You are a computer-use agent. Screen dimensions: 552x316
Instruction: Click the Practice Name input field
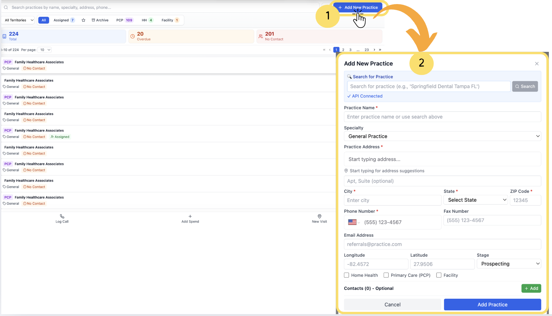click(x=442, y=117)
